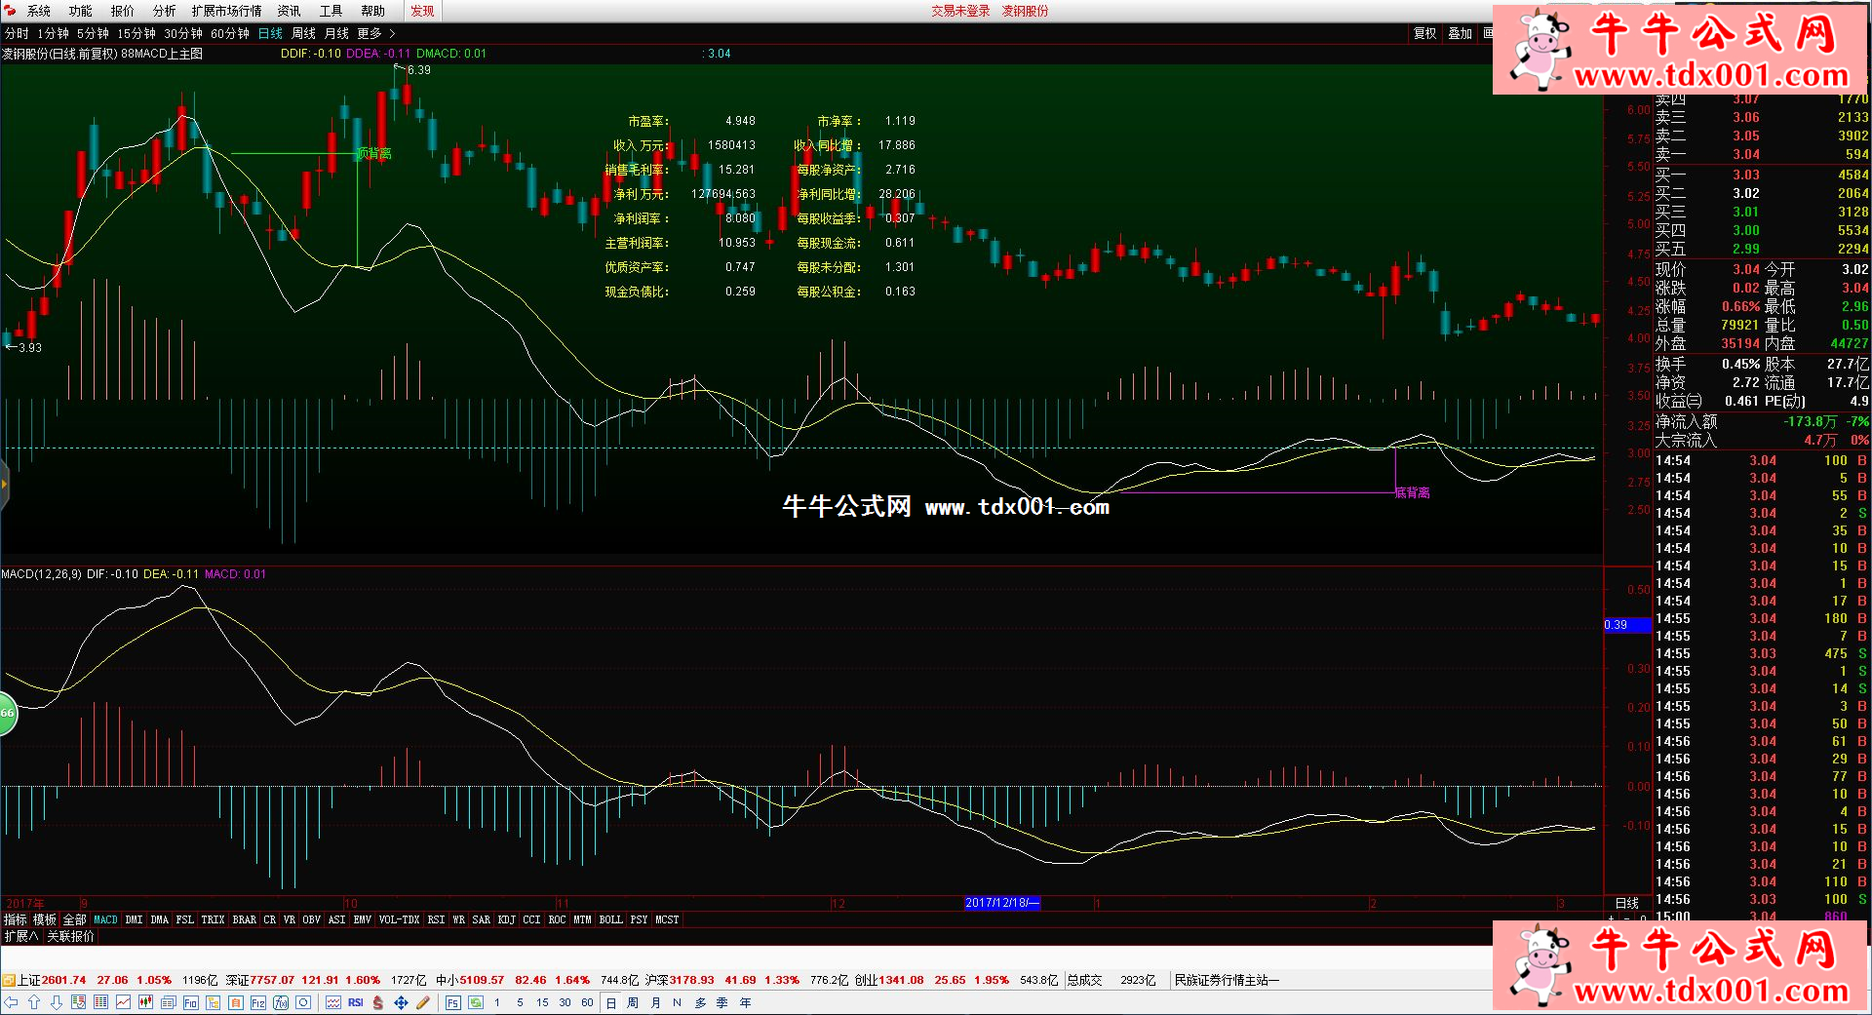Select the candlestick K-line chart icon
This screenshot has height=1015, width=1872.
click(x=145, y=1002)
